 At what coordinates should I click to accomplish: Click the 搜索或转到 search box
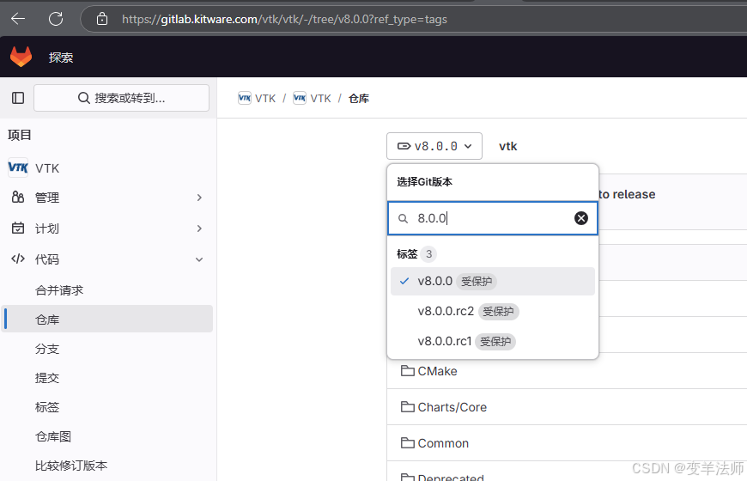coord(121,98)
